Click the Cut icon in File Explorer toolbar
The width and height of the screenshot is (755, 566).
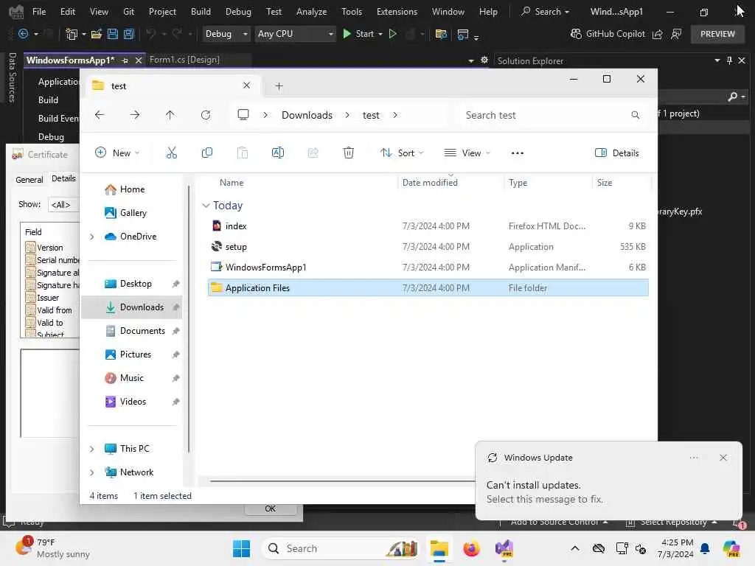[x=171, y=153]
